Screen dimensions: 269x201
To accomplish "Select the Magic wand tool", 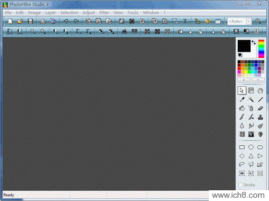I will click(251, 99).
